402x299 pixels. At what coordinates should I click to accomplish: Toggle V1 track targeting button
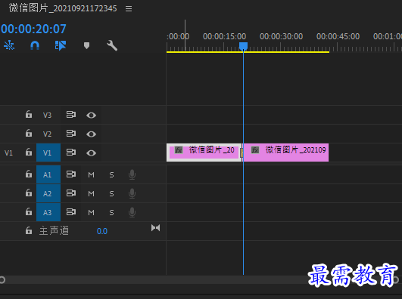[x=48, y=153]
